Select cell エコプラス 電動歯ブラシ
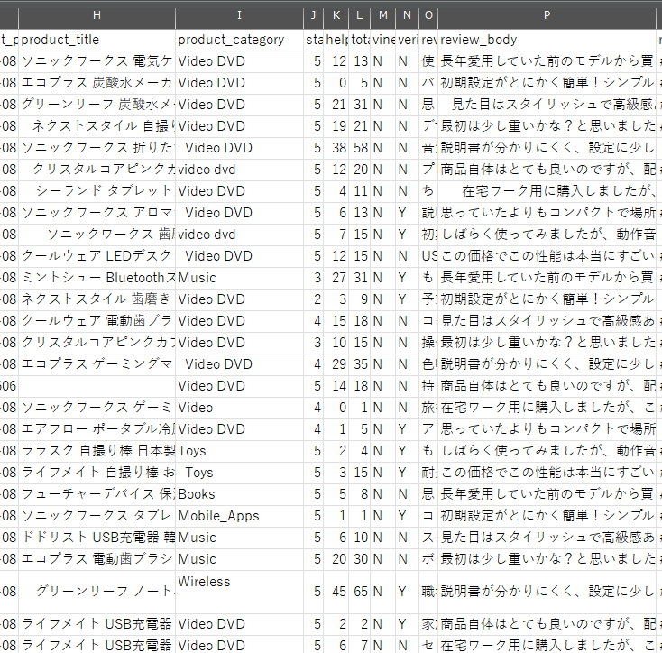 [97, 559]
